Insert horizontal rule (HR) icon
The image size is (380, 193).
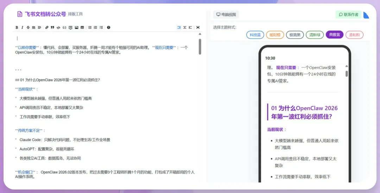pyautogui.click(x=34, y=27)
